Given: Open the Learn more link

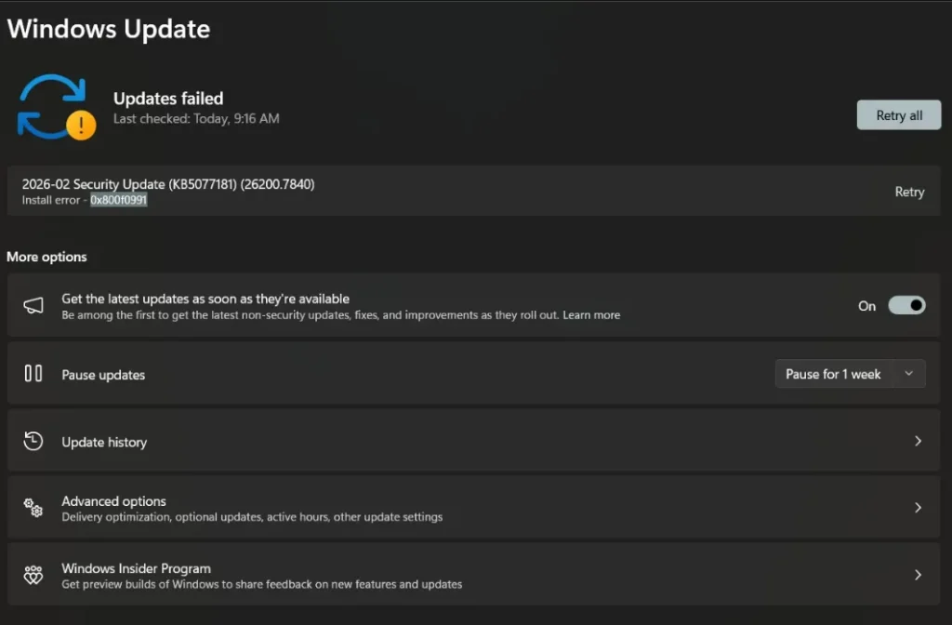Looking at the screenshot, I should click(x=592, y=314).
